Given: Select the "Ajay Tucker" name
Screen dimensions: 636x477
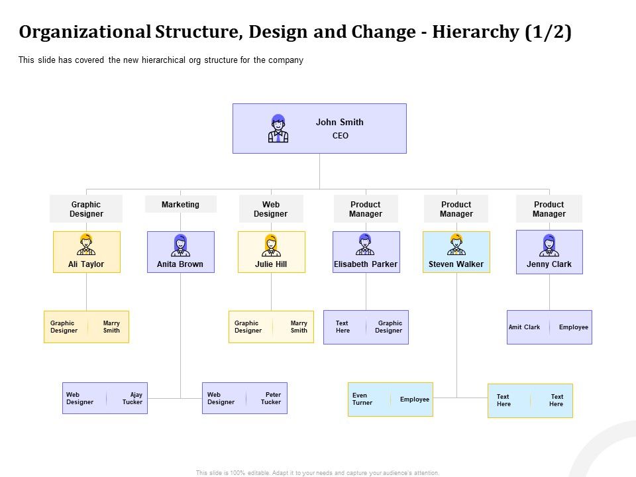Looking at the screenshot, I should [132, 398].
